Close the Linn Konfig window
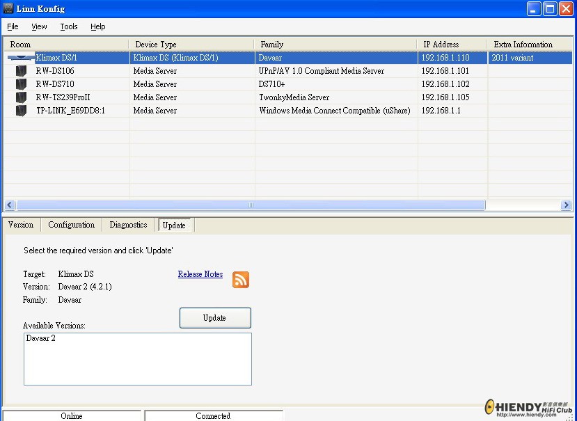 [x=566, y=8]
